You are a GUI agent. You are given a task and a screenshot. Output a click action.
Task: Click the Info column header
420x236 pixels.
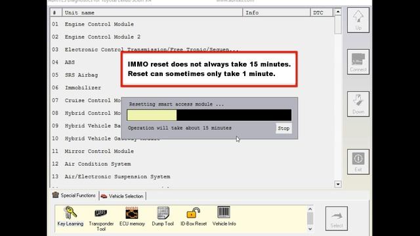[276, 12]
